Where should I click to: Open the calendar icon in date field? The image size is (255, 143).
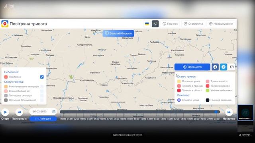[x=54, y=112]
